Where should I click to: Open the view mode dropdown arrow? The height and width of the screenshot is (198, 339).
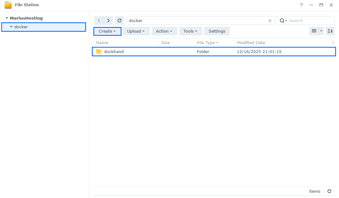[x=321, y=31]
